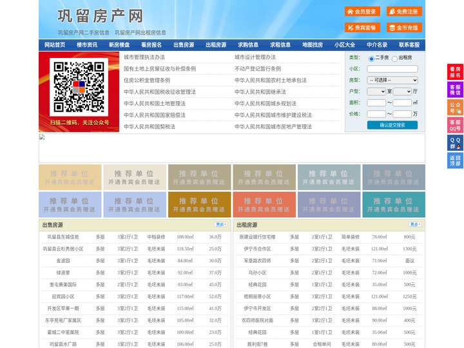
Task: Open the 新房楼盘 navigation item
Action: 119,45
